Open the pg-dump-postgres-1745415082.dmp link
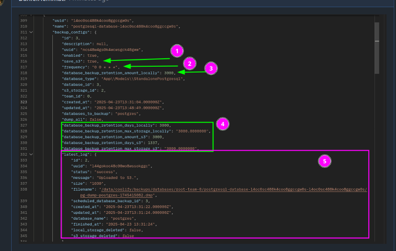 coord(116,195)
